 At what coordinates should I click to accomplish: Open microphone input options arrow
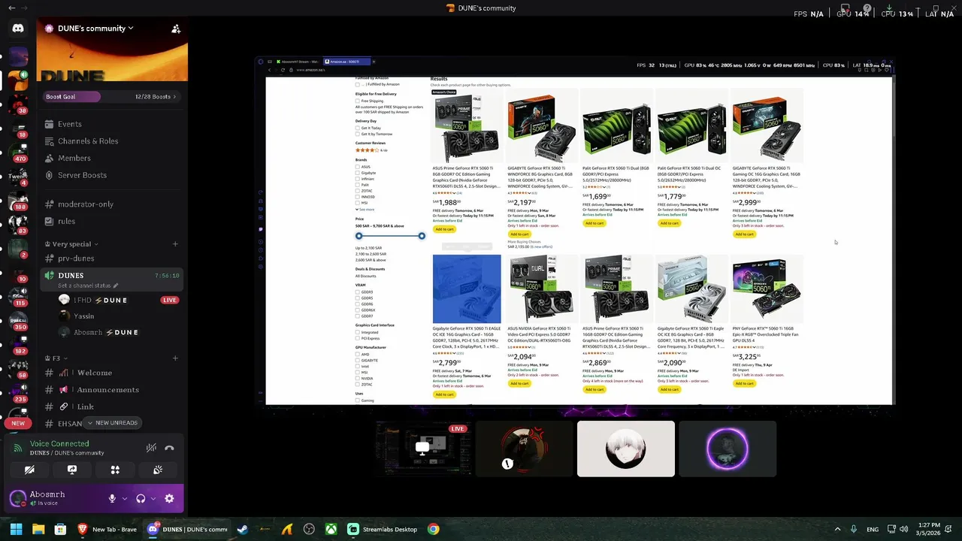[x=124, y=498]
